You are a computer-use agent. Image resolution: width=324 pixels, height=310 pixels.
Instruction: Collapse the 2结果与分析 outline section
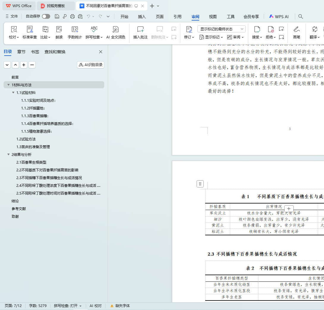pos(8,155)
